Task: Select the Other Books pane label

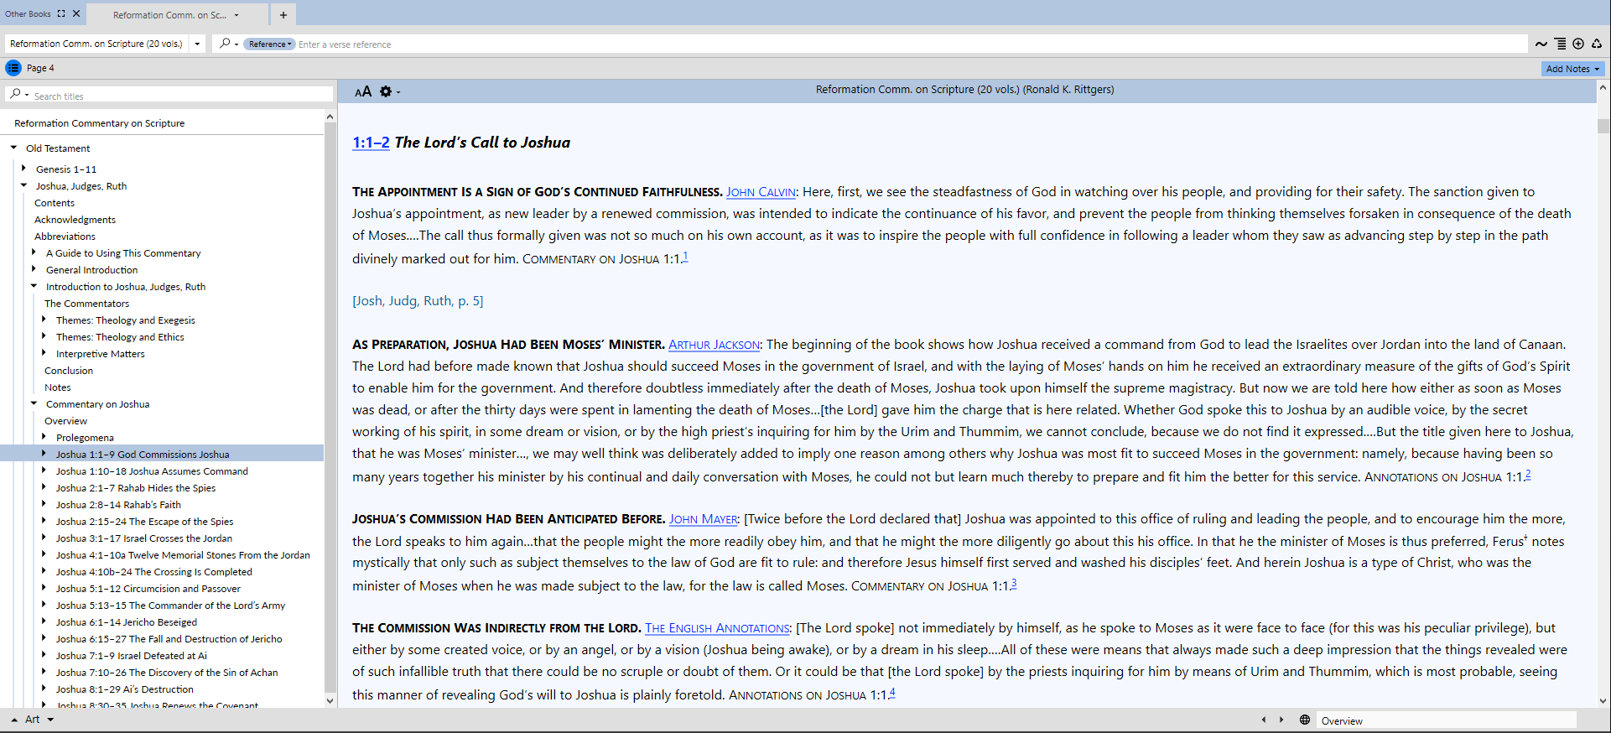Action: [28, 13]
